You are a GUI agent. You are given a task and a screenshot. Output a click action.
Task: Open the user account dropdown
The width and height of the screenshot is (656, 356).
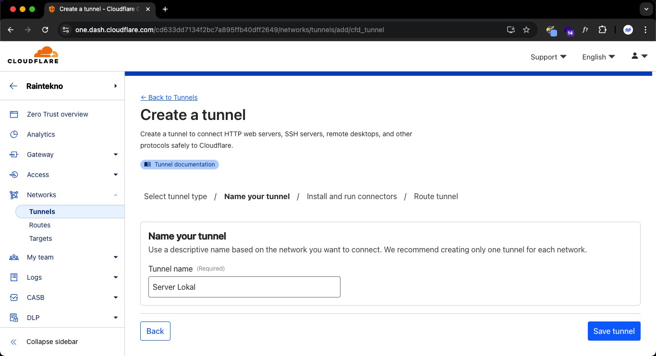coord(639,57)
